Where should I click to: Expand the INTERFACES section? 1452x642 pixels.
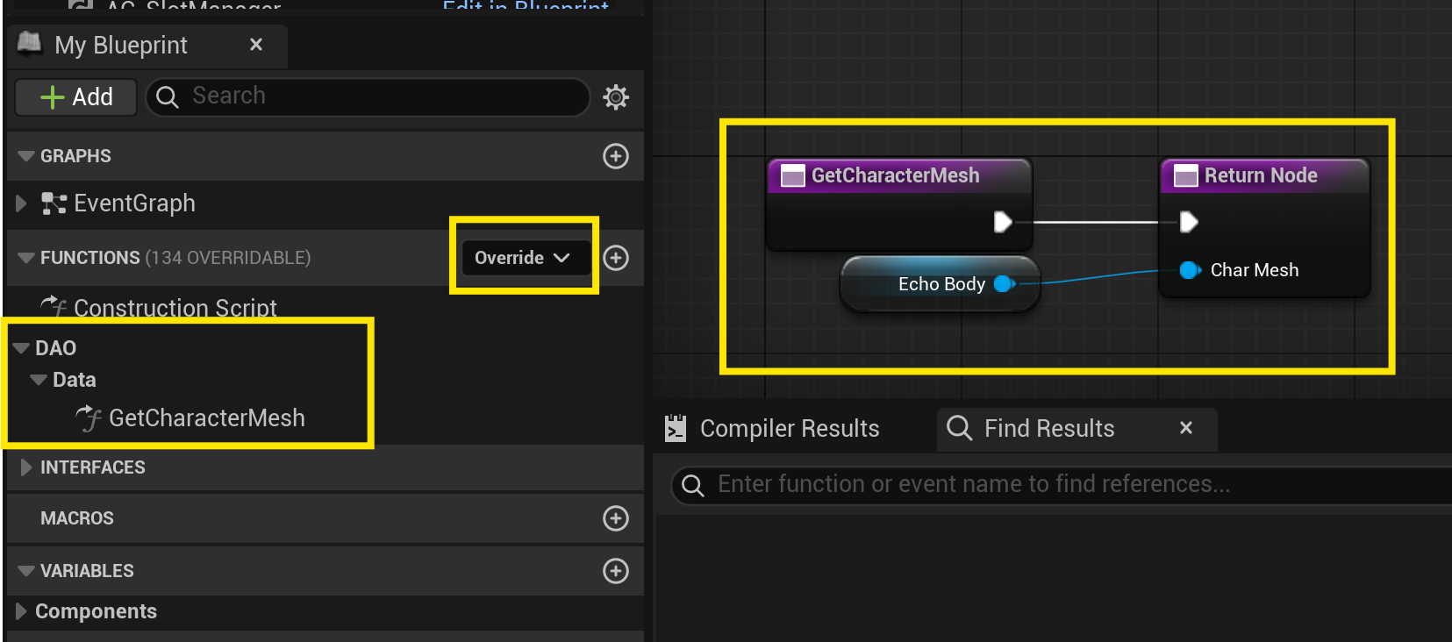[x=25, y=467]
